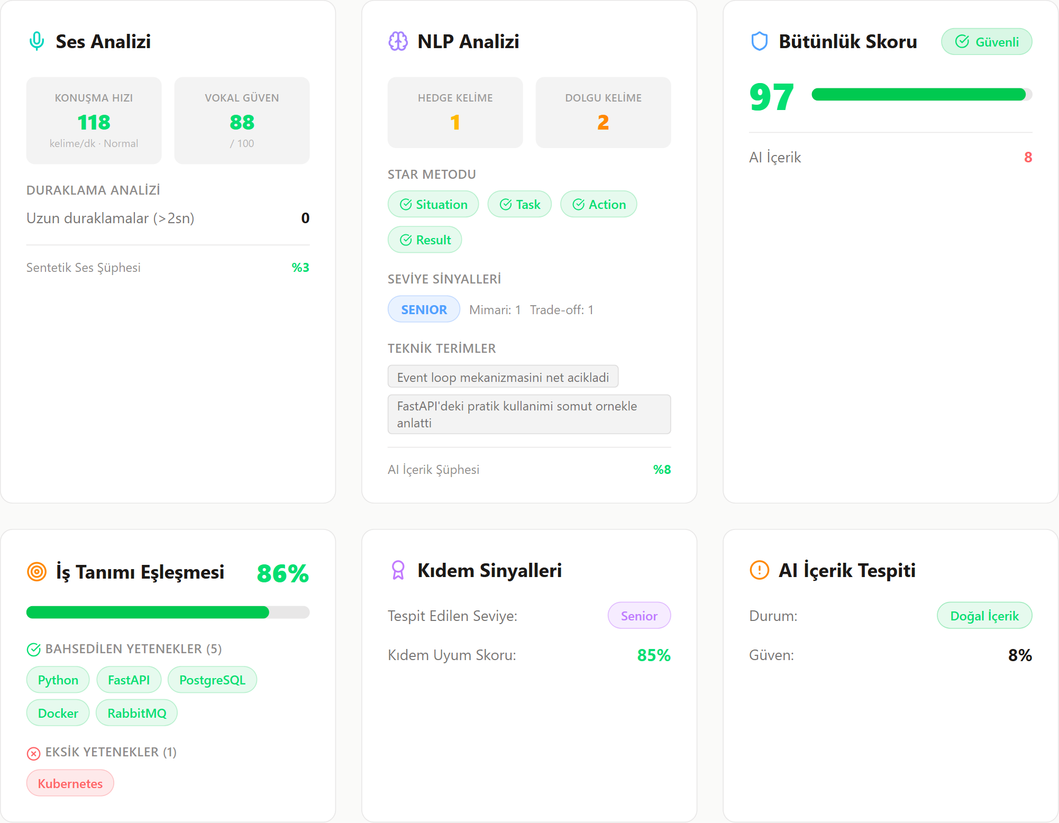Click the Durum label in AI İçerik Tespiti
Viewport: 1059px width, 823px height.
tap(773, 616)
